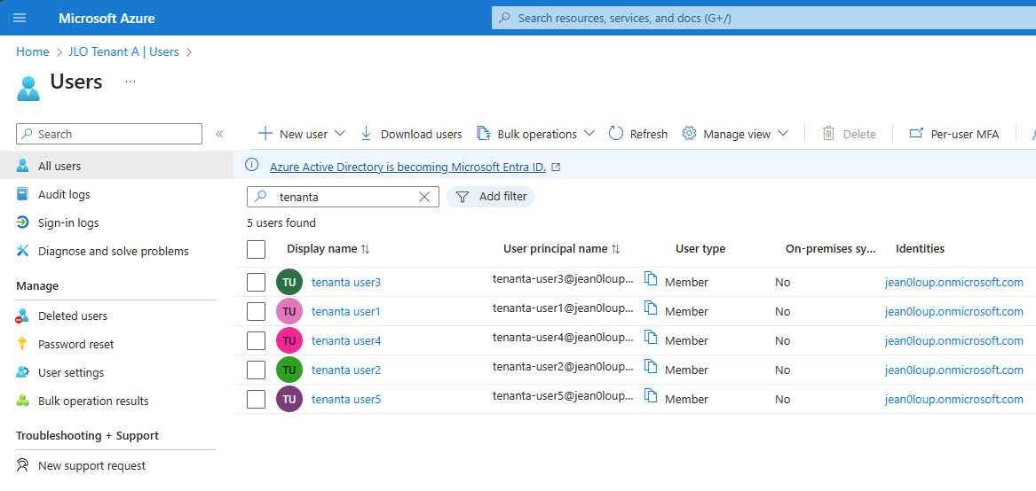Viewport: 1036px width, 491px height.
Task: Open tenanta user3 profile link
Action: (346, 283)
